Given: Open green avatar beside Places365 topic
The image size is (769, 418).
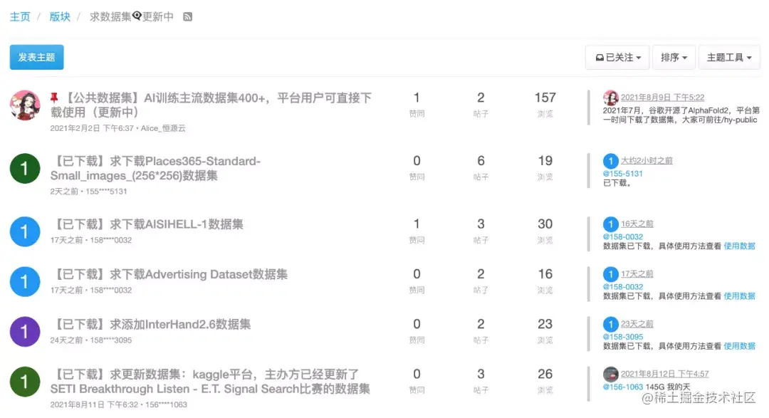Looking at the screenshot, I should (x=25, y=168).
